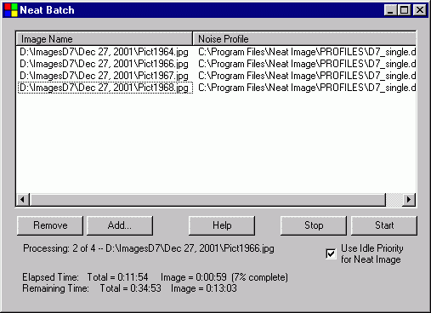Maximize the Neat Batch window
The image size is (431, 313).
(404, 10)
